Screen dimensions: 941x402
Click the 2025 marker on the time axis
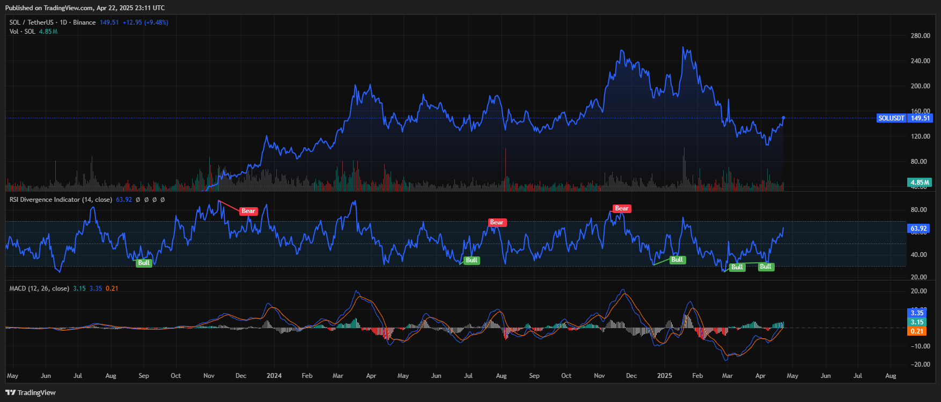pos(664,376)
